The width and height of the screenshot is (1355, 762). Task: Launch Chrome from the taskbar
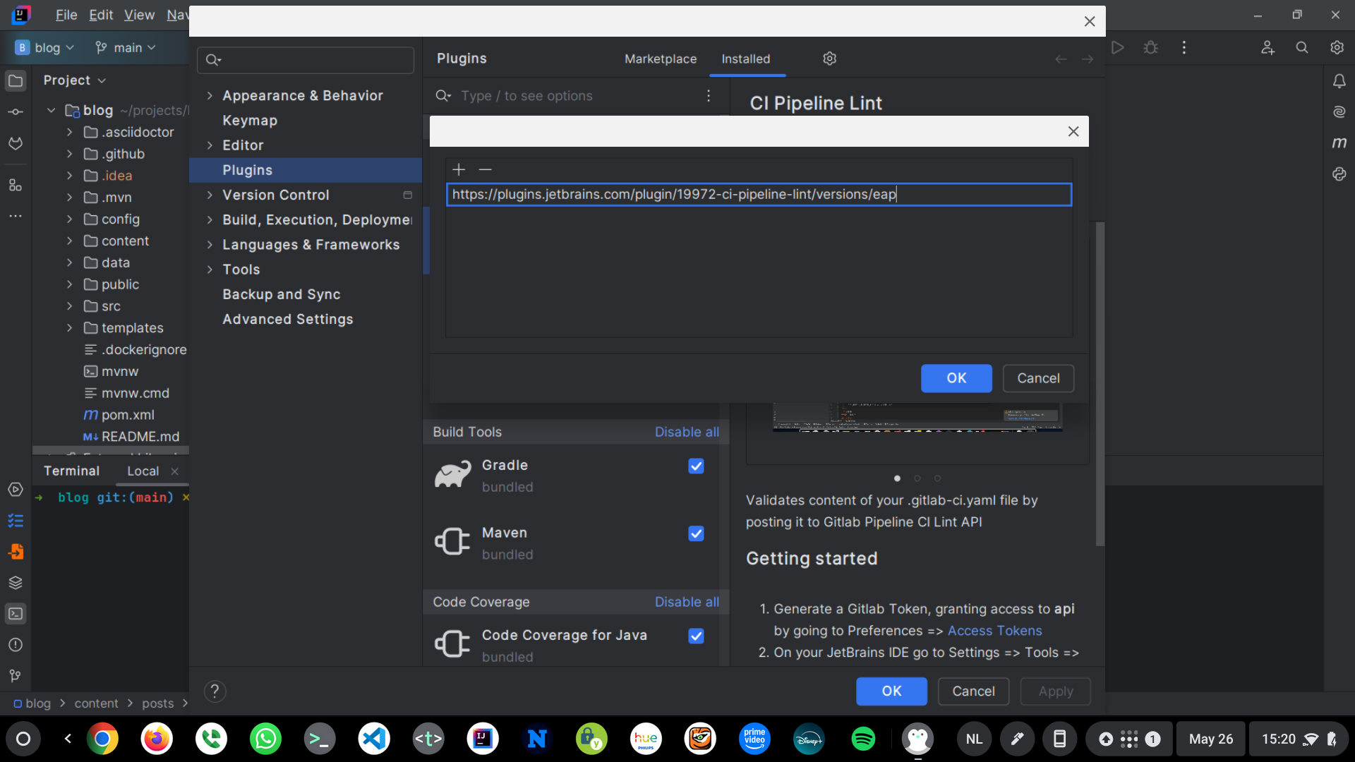tap(103, 739)
